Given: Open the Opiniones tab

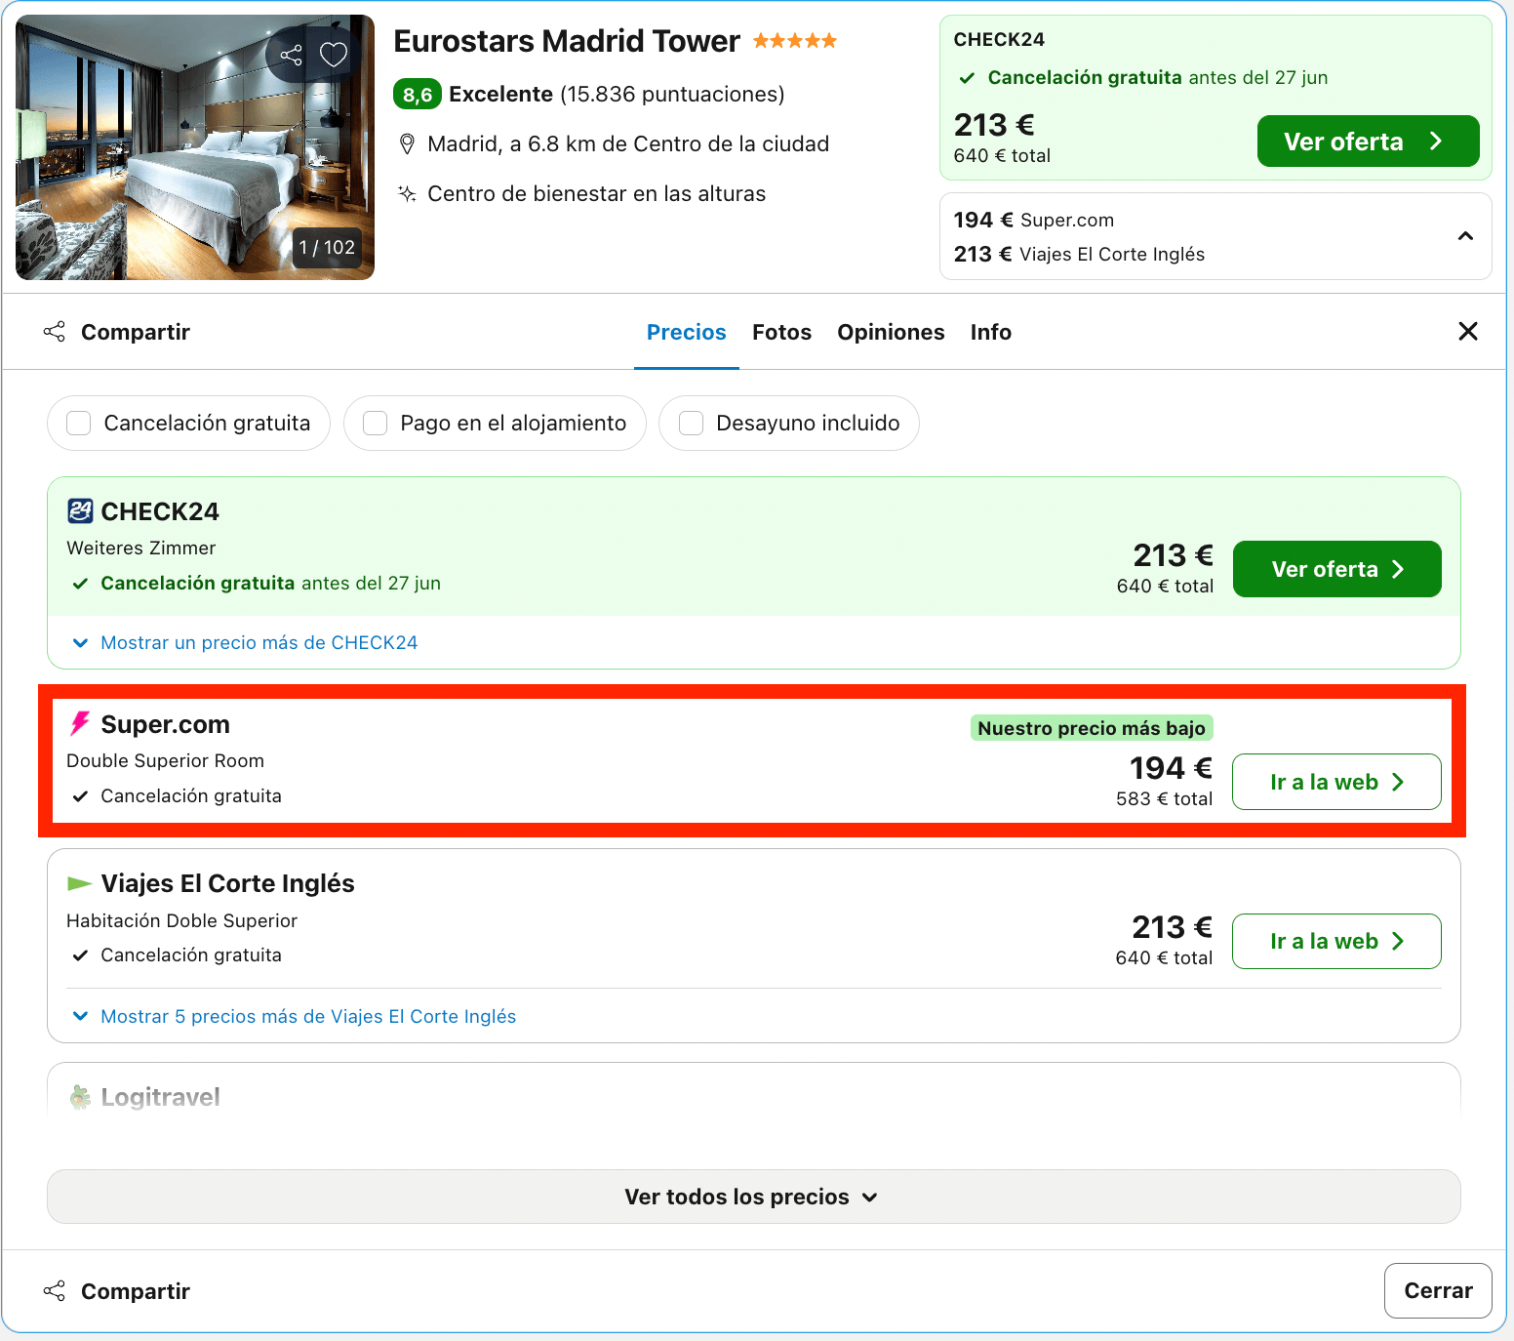Looking at the screenshot, I should click(x=891, y=332).
